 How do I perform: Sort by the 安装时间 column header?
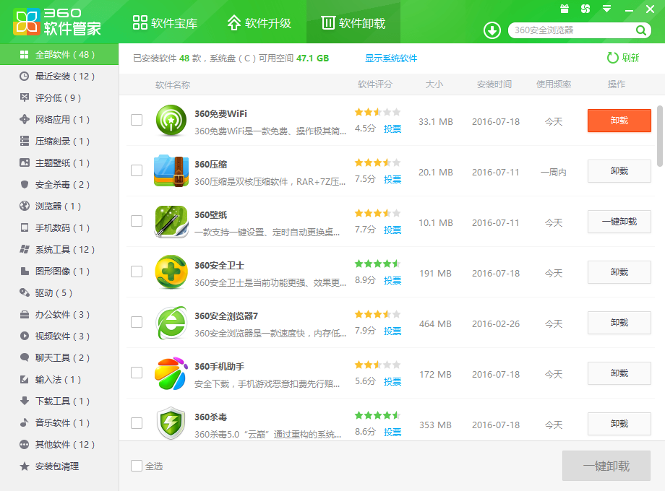[494, 84]
